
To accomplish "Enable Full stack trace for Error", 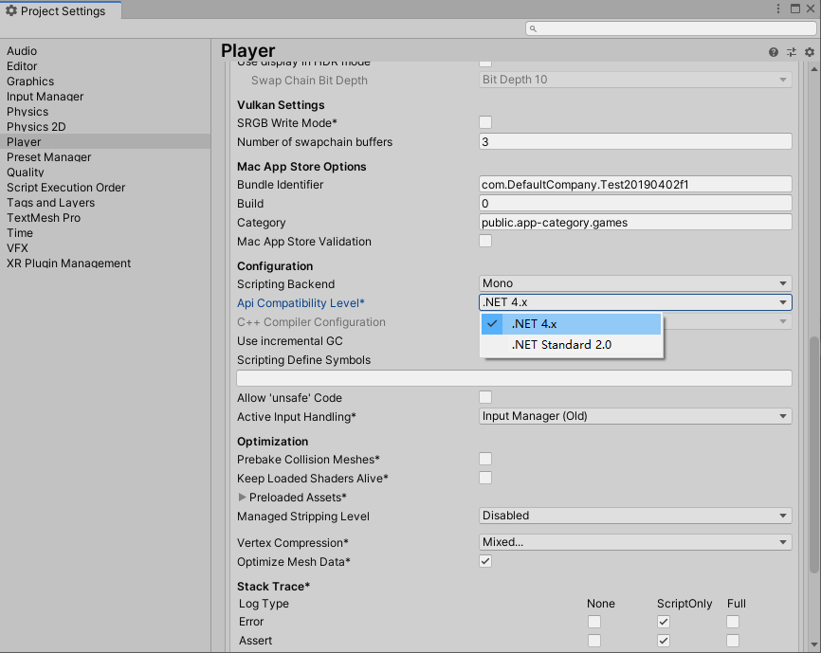I will click(733, 622).
